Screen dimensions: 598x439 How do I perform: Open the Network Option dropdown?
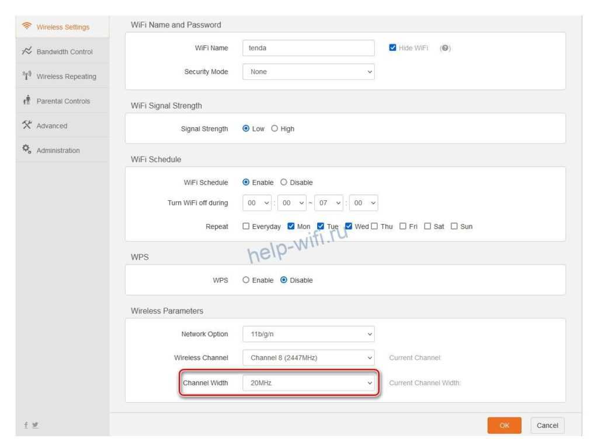[308, 334]
